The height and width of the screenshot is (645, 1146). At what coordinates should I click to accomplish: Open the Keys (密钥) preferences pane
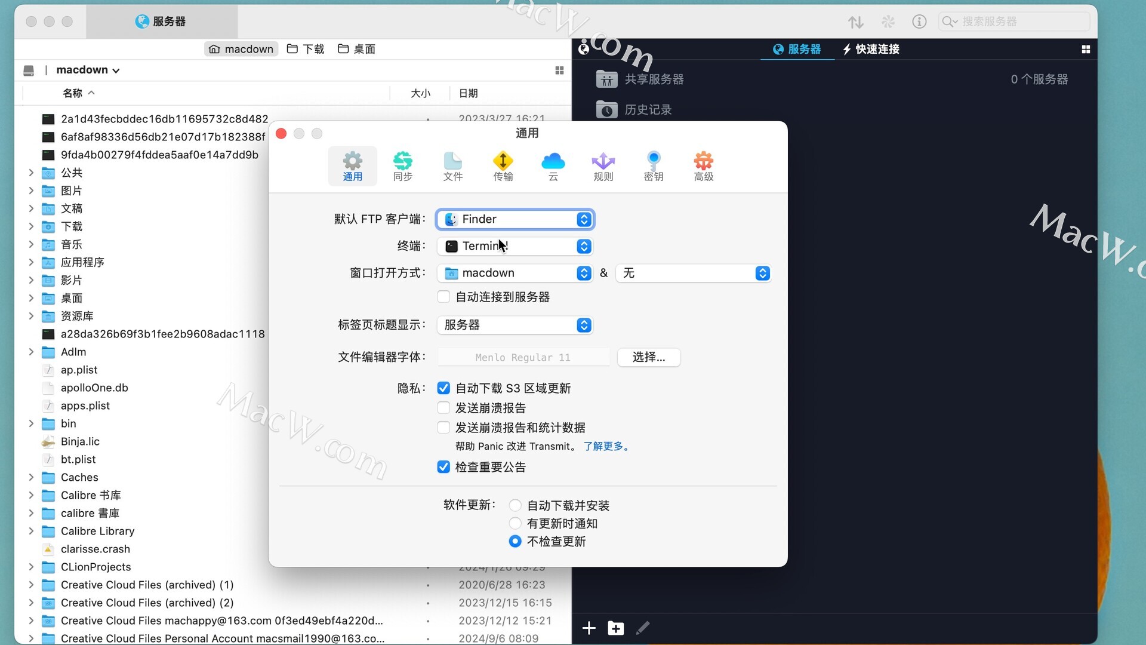pos(653,166)
